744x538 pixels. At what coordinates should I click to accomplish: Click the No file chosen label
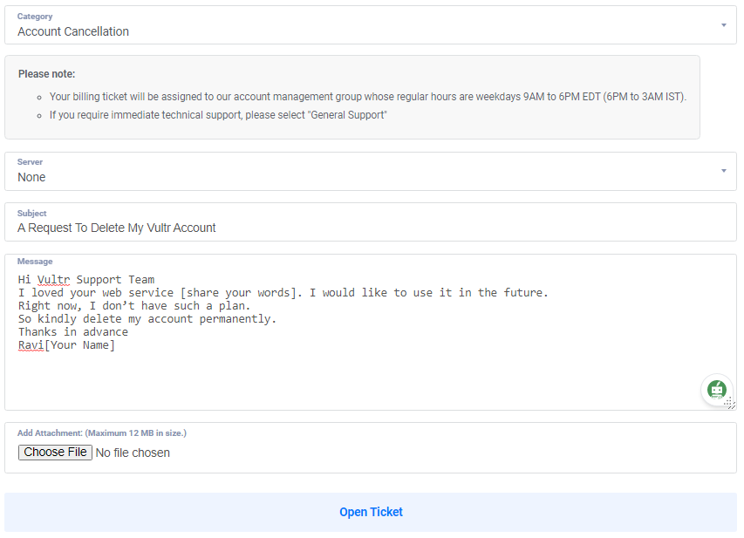pos(132,452)
